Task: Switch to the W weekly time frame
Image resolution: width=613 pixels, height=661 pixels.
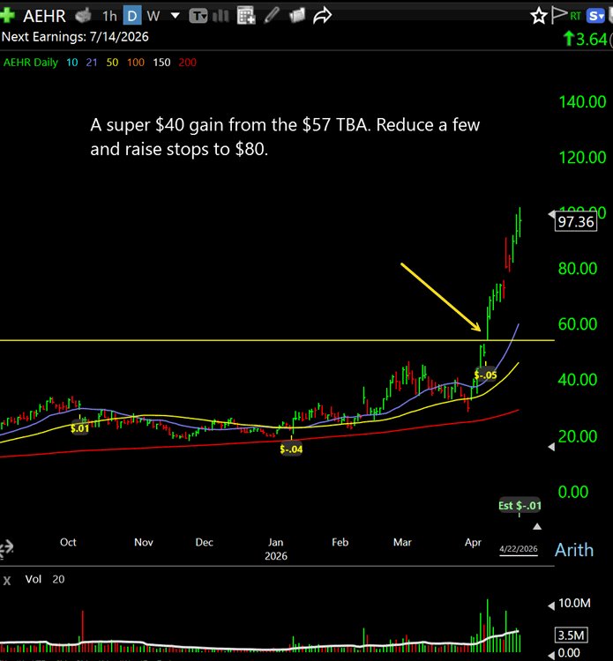Action: pos(153,16)
